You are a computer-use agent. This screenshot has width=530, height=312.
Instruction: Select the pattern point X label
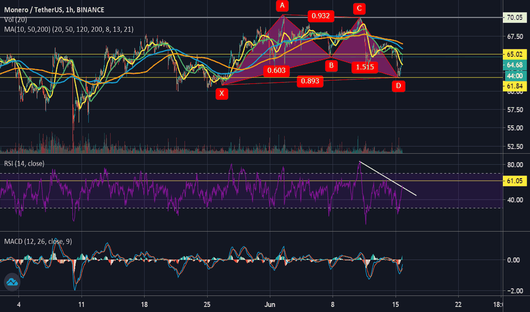point(222,94)
